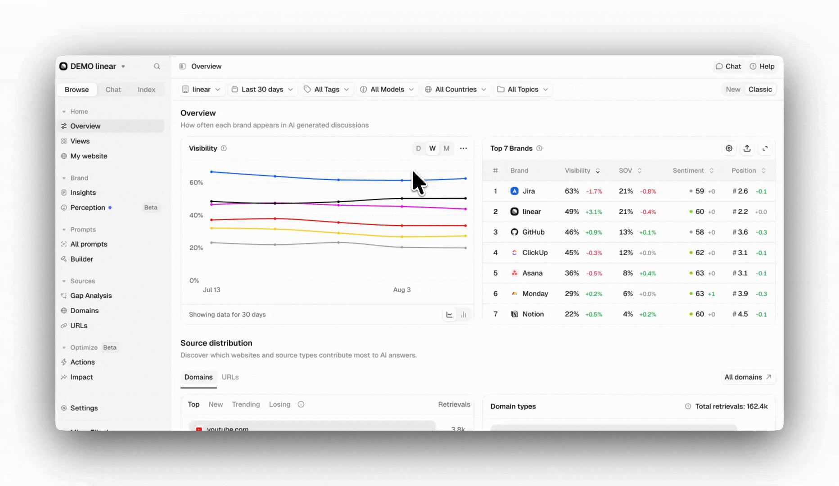The height and width of the screenshot is (486, 839).
Task: Click the Notion brand row
Action: [x=628, y=314]
